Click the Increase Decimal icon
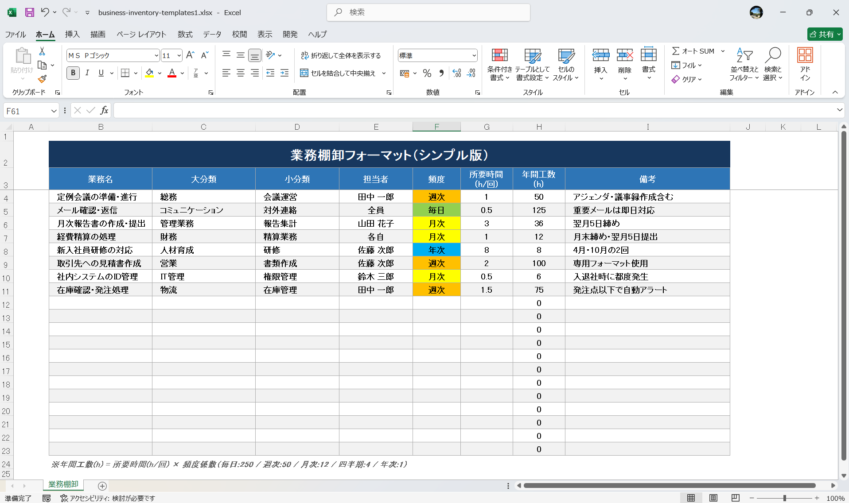This screenshot has width=849, height=503. point(457,74)
